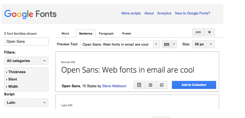Click the Light 300 label
Viewport: 245px width, 118px height.
pos(67,105)
